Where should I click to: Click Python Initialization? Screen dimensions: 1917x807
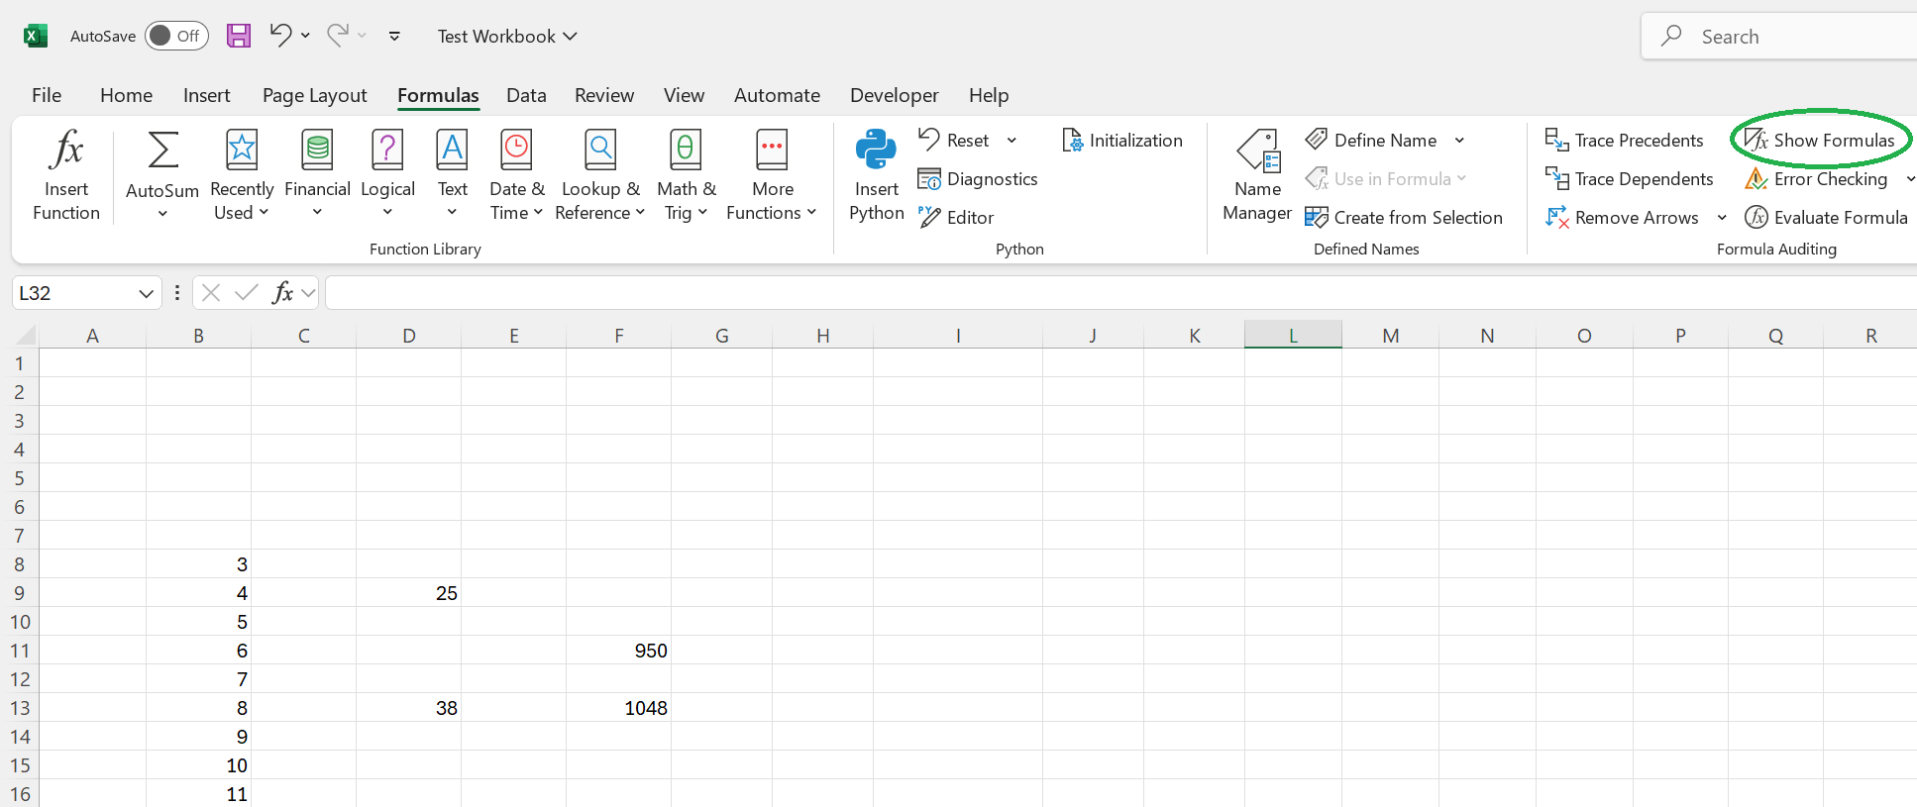(x=1122, y=141)
